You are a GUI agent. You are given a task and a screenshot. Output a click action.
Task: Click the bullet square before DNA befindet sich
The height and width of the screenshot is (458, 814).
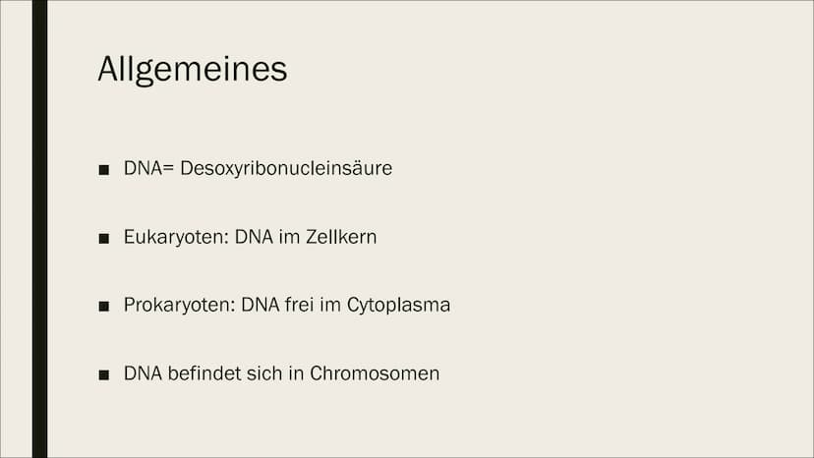(104, 375)
